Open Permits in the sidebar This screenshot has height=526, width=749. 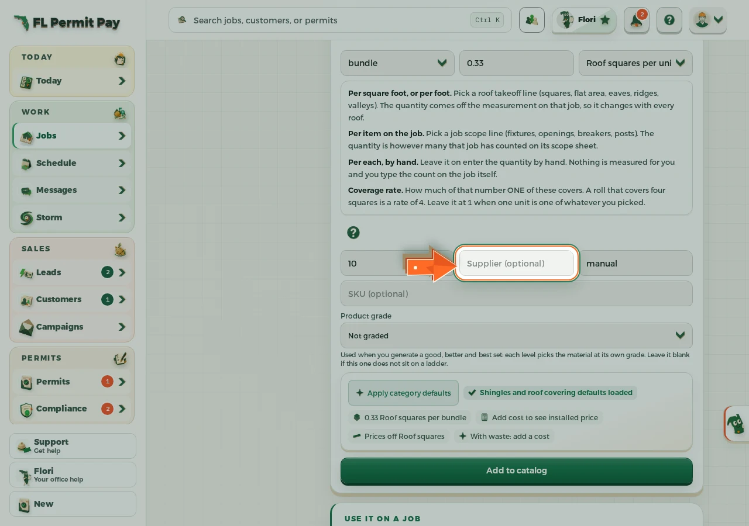coord(72,382)
